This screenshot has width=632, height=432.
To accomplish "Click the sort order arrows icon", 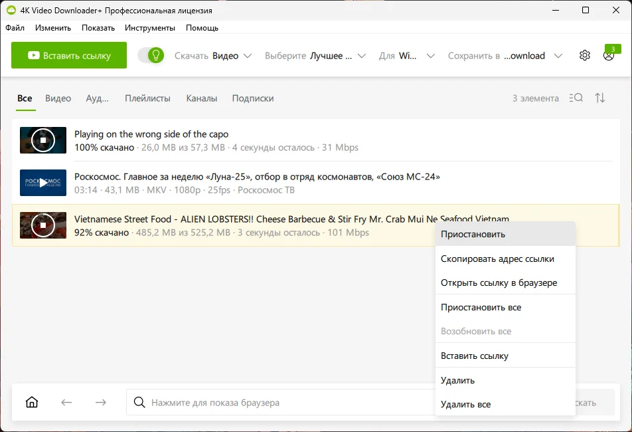I will tap(600, 98).
